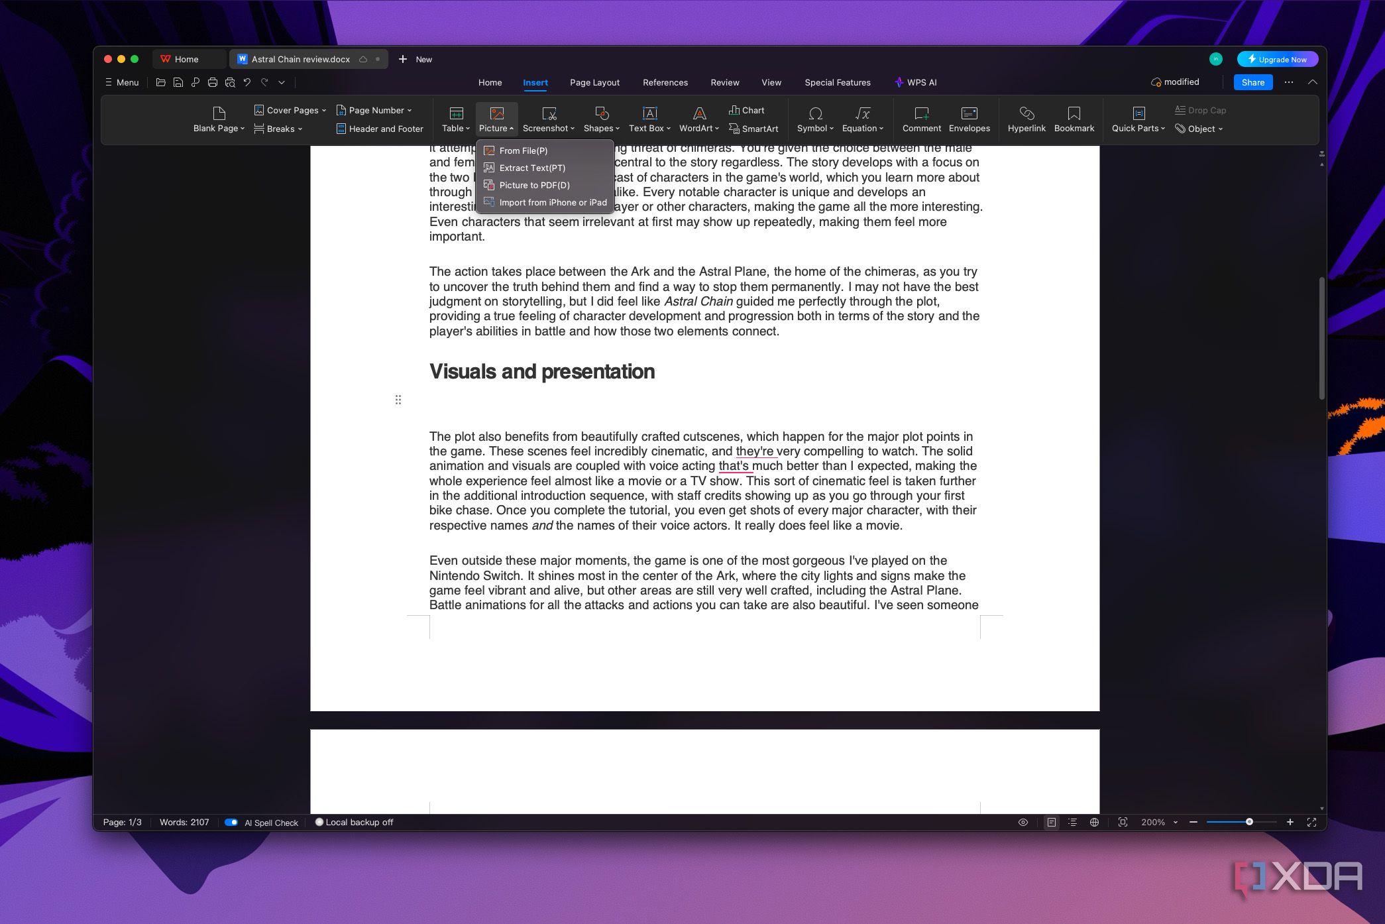Click the more options ellipsis button
The width and height of the screenshot is (1385, 924).
pyautogui.click(x=1288, y=82)
